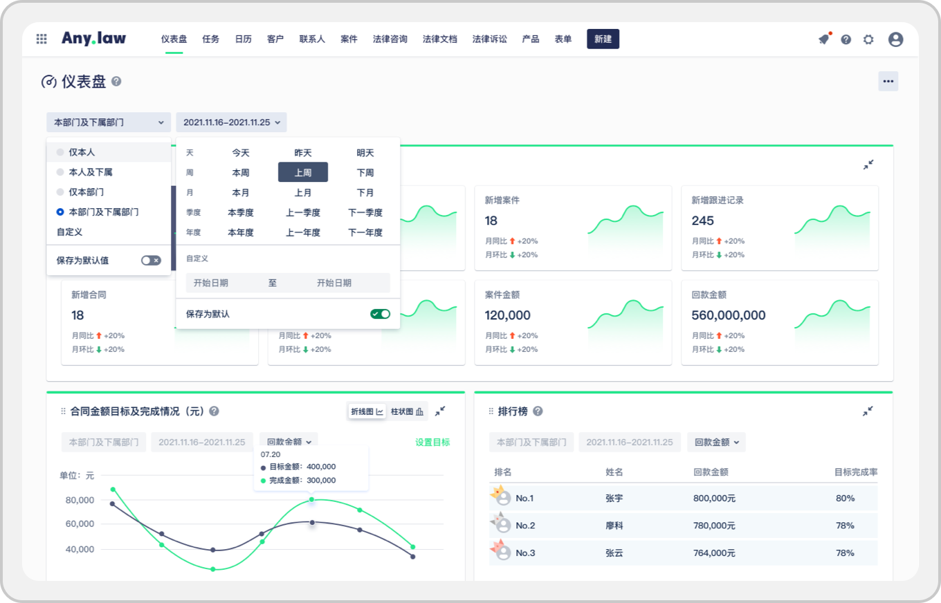Click the user profile avatar icon

point(895,39)
